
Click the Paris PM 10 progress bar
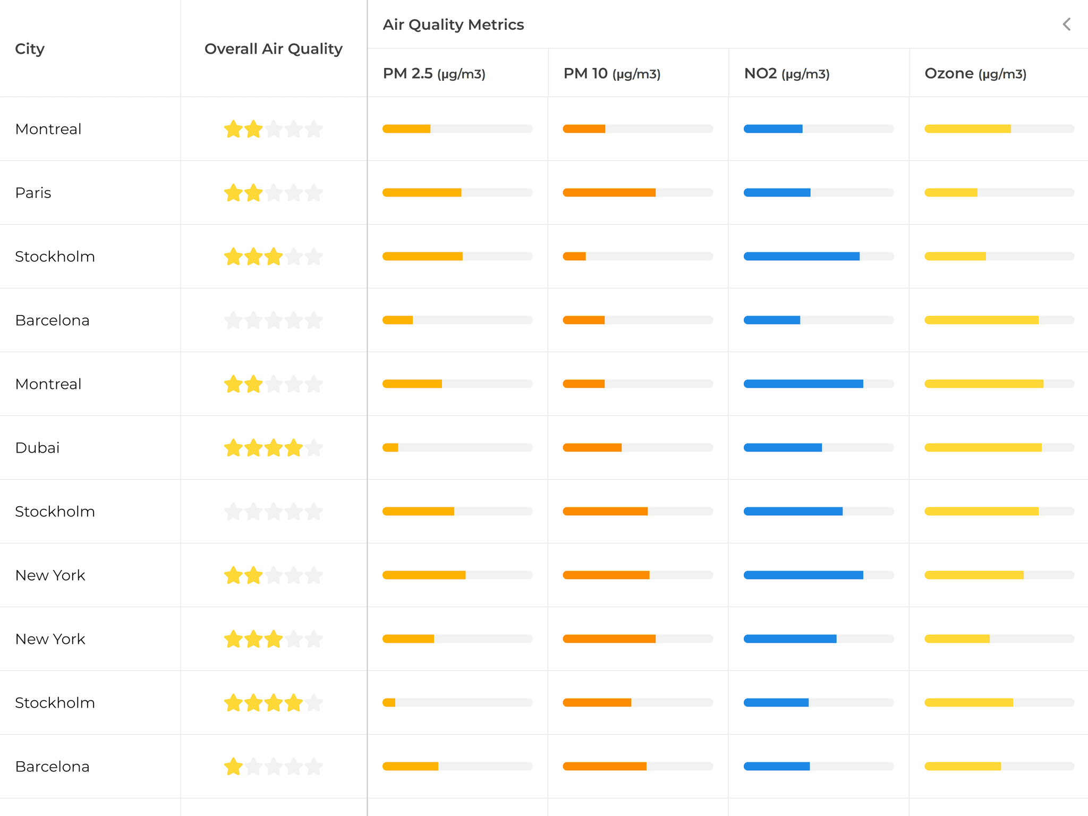(x=637, y=193)
